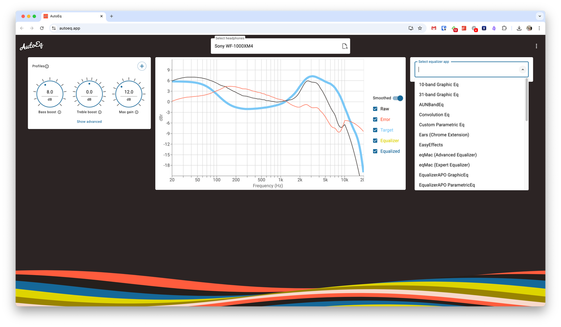Toggle the Smoothed switch
561x327 pixels.
click(x=398, y=98)
